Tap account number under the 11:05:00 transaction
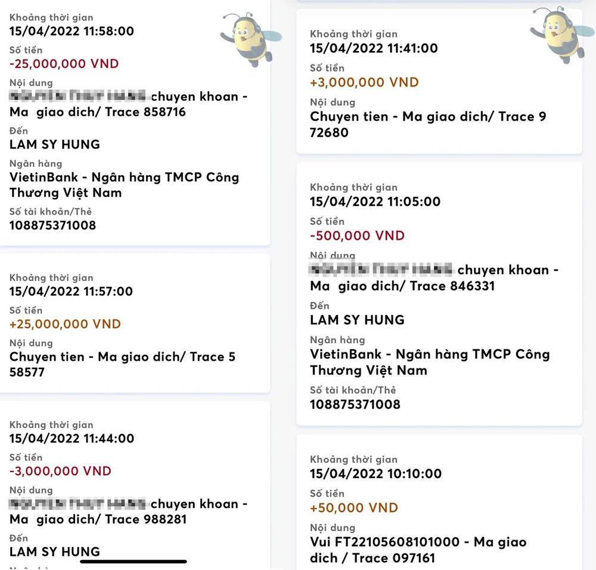 click(x=355, y=404)
